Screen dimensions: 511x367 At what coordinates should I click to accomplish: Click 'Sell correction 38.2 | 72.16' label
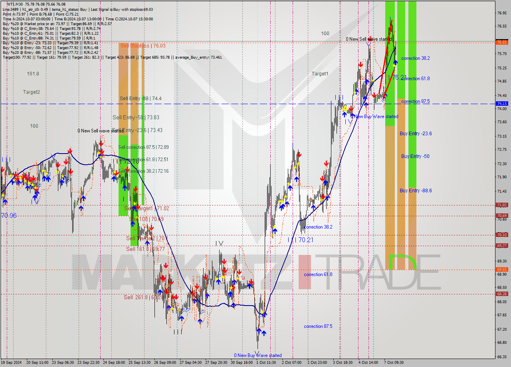coord(143,171)
